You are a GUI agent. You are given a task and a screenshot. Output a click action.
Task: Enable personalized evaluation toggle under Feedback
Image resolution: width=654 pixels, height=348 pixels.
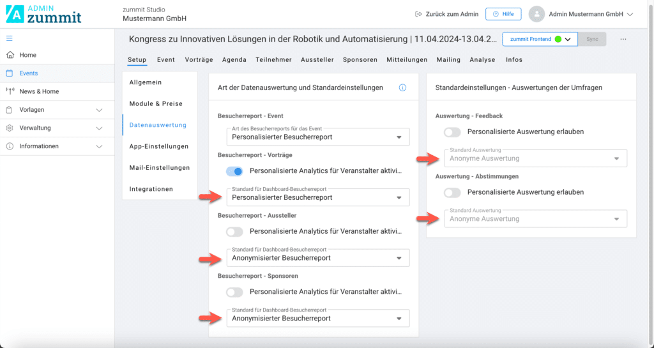[453, 132]
